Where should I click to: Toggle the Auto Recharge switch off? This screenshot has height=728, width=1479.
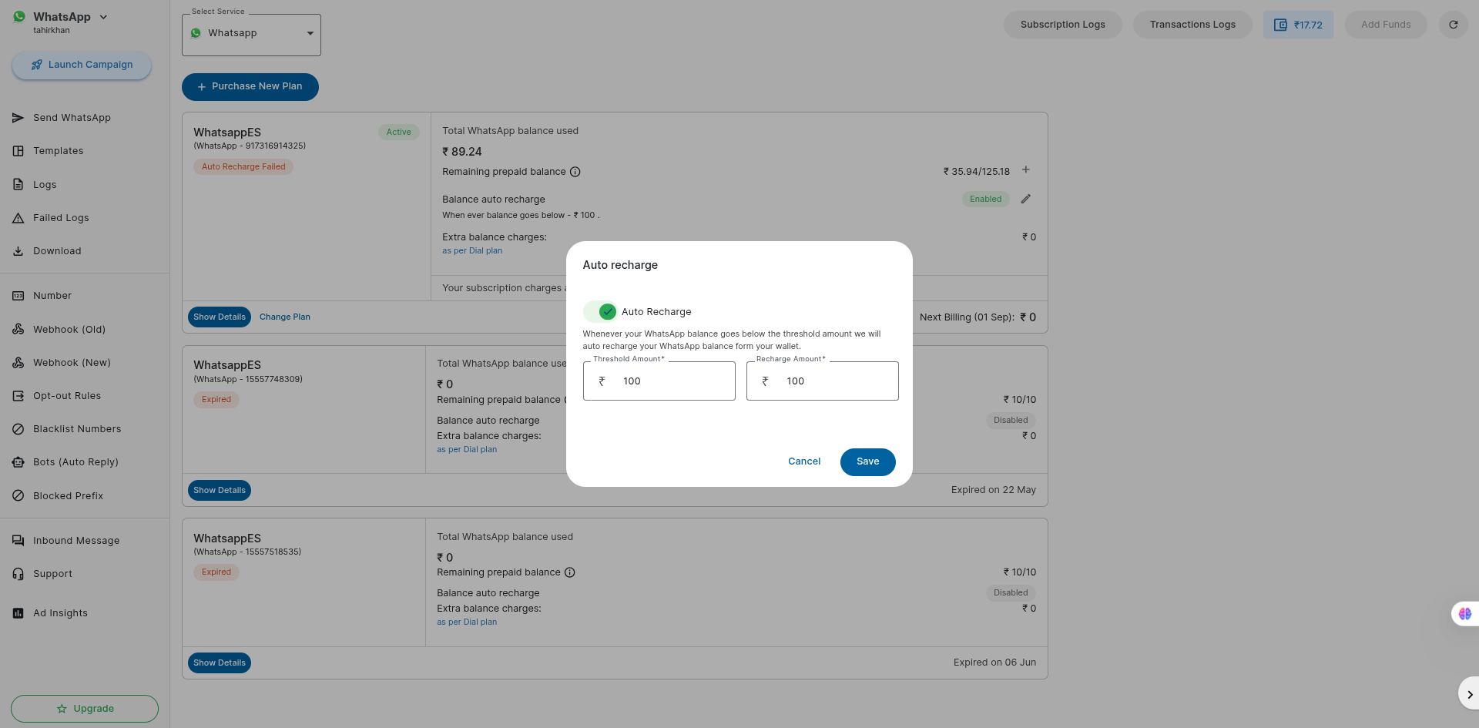(x=600, y=311)
